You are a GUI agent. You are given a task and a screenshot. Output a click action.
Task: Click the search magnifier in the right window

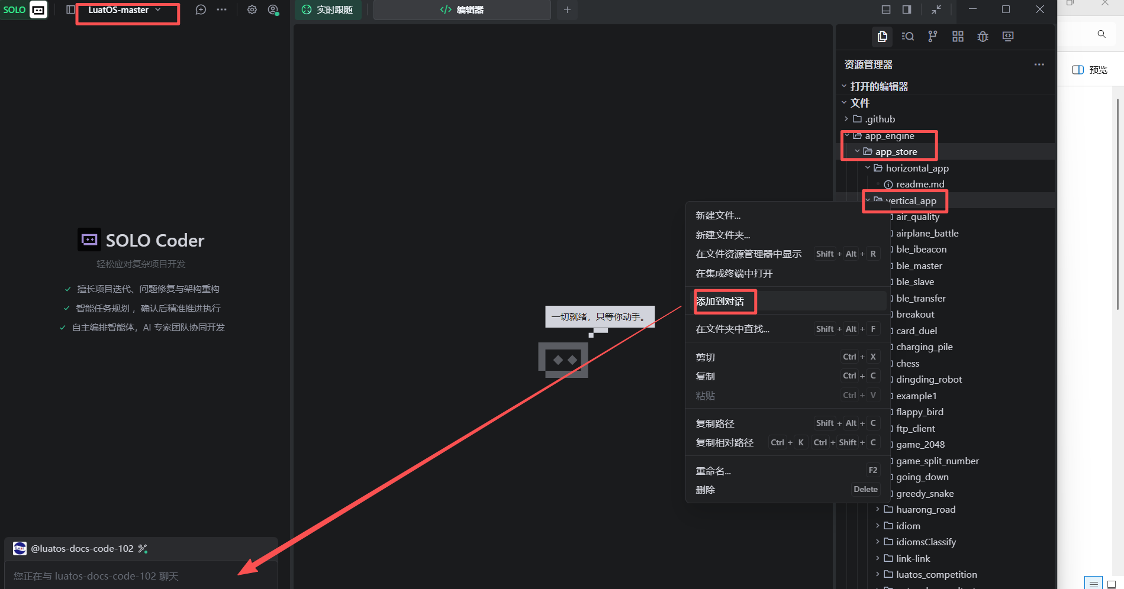click(x=1102, y=34)
